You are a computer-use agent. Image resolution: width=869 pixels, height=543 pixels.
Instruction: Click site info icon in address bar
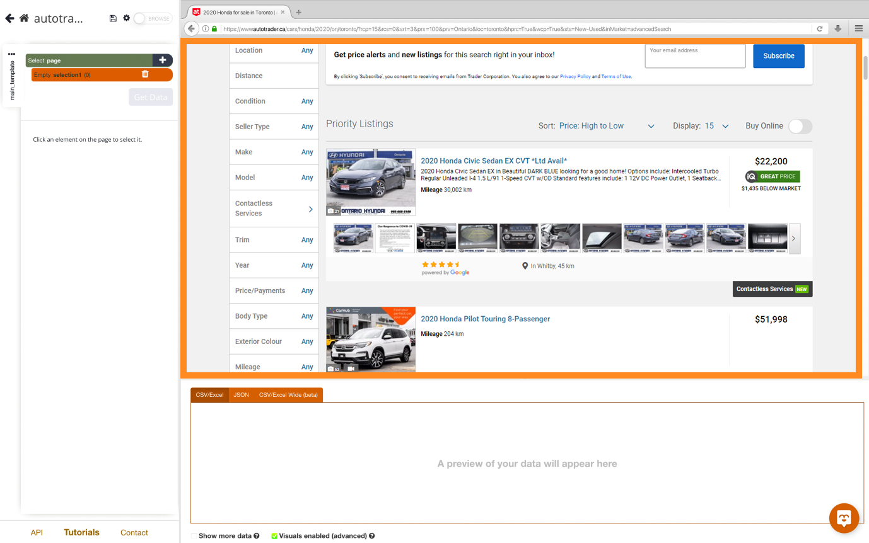pyautogui.click(x=206, y=28)
